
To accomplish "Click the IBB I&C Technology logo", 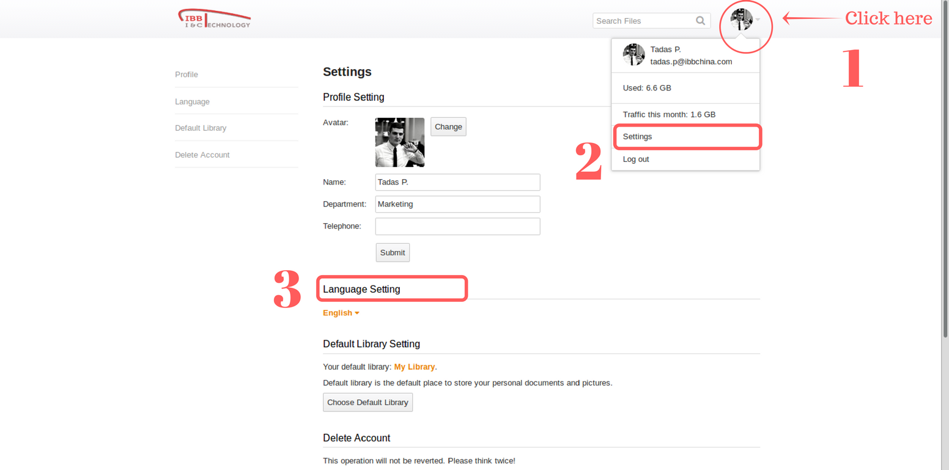I will [214, 19].
